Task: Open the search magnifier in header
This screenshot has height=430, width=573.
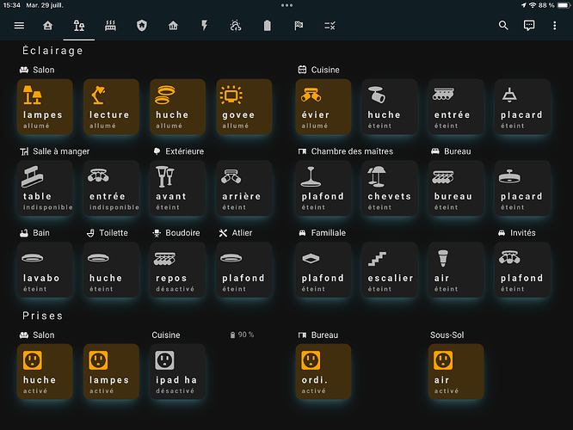Action: pos(504,26)
